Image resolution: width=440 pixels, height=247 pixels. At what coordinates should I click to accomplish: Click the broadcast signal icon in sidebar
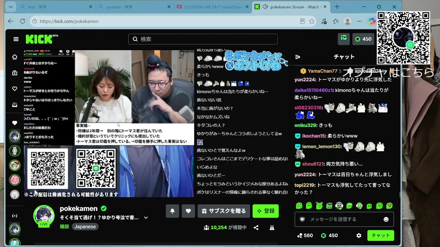click(14, 216)
